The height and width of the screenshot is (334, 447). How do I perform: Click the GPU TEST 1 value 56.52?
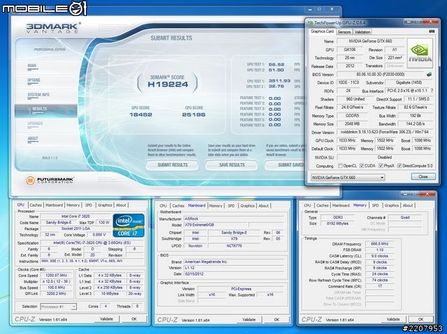(x=277, y=65)
